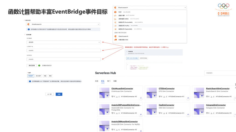Image resolution: width=236 pixels, height=132 pixels.
Task: Click the heart icon on the HologresSinkConnector card
Action: coord(207,113)
